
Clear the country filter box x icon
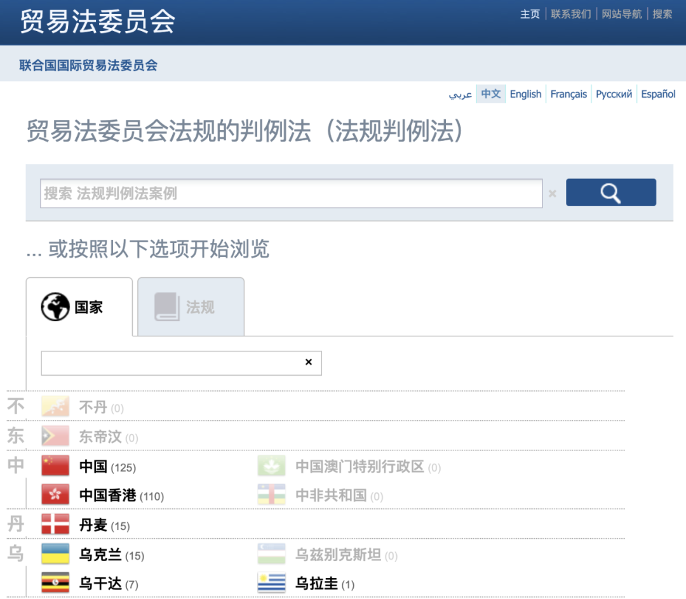(309, 362)
